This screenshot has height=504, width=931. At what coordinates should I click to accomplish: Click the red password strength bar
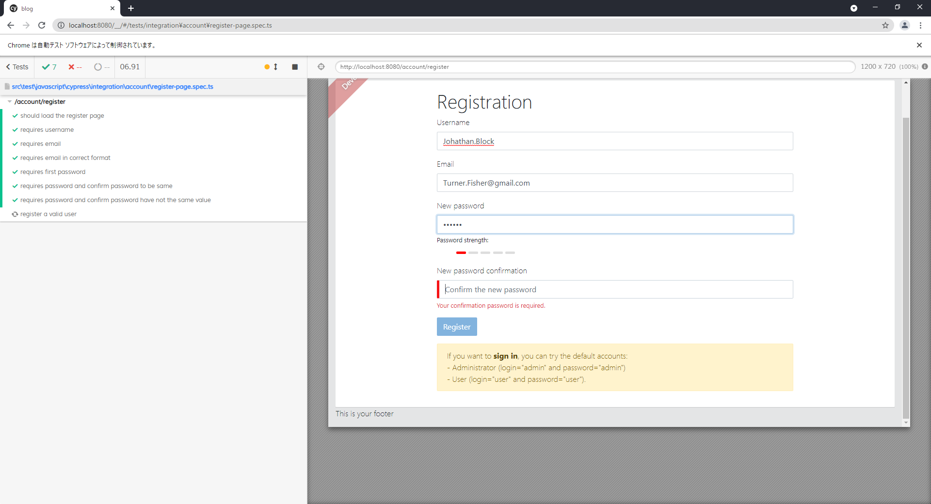461,252
